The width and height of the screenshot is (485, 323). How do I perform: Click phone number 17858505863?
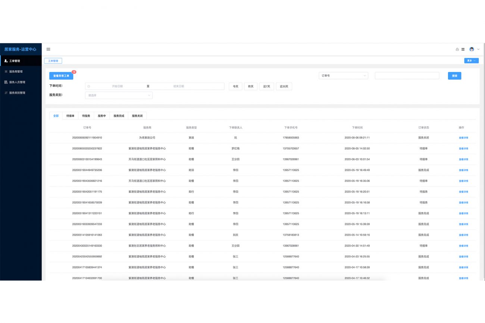pyautogui.click(x=291, y=138)
